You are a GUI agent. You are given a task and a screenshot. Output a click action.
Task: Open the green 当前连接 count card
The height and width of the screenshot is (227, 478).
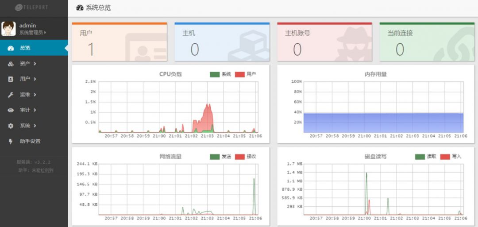click(x=427, y=42)
